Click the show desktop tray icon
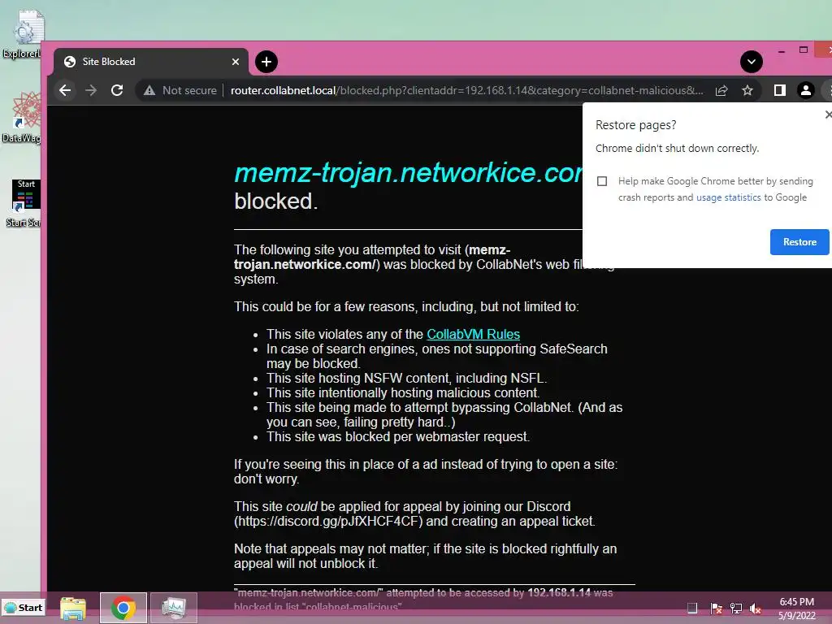The image size is (832, 624). [692, 608]
